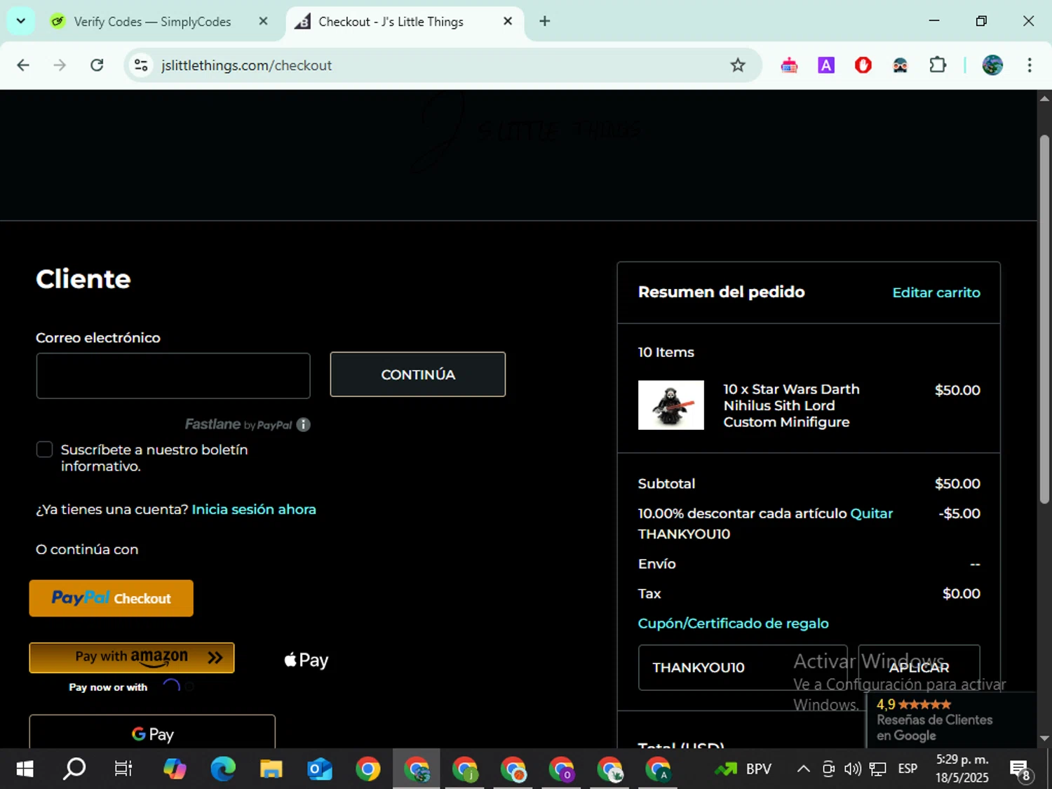Check the newsletter subscription box
This screenshot has height=789, width=1052.
pyautogui.click(x=44, y=450)
